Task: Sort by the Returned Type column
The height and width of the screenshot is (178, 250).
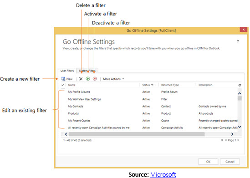Action: coord(170,85)
